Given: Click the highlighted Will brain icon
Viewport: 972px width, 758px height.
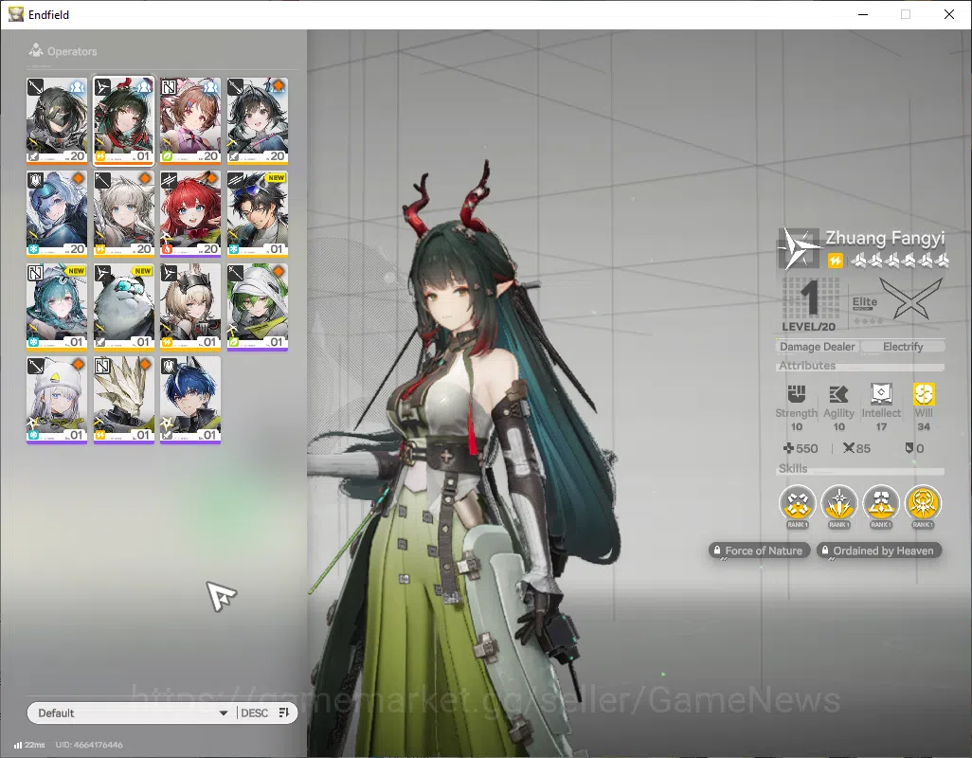Looking at the screenshot, I should (x=924, y=393).
